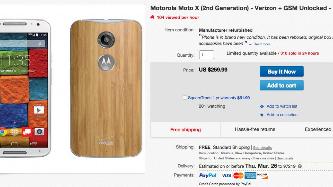This screenshot has height=187, width=333.
Task: Click the Quantity input field
Action: [206, 55]
